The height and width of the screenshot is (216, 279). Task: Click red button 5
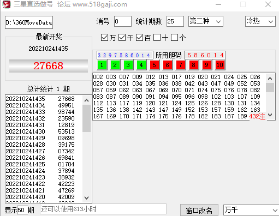coord(154,65)
